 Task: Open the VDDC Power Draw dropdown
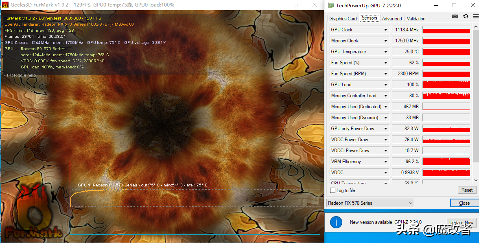pos(385,140)
